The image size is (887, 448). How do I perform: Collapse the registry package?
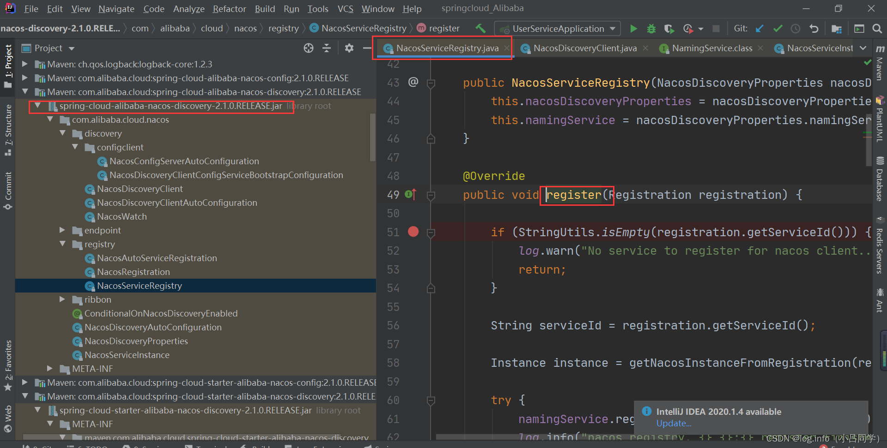pos(62,244)
